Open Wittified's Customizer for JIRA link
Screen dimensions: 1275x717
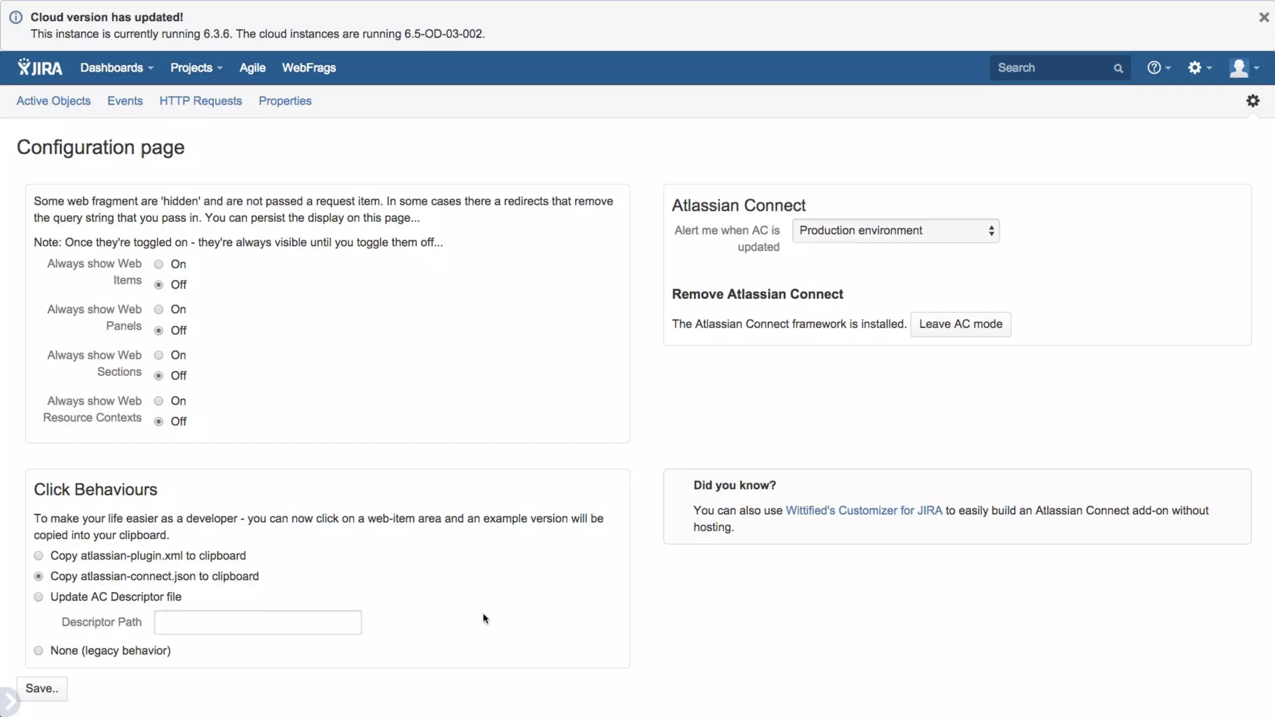click(863, 510)
